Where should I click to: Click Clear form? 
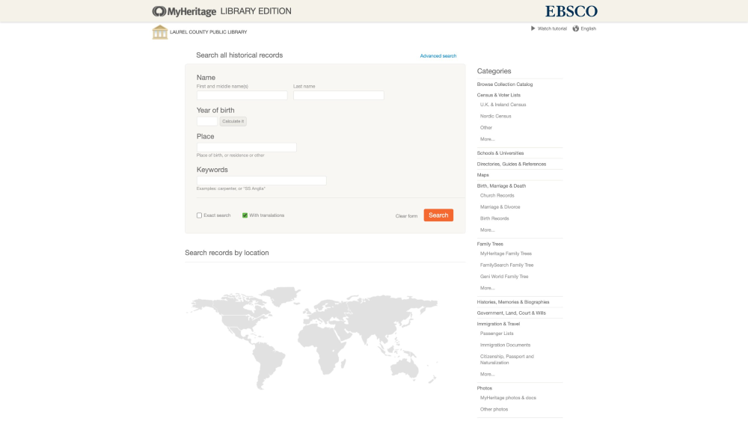click(x=406, y=216)
